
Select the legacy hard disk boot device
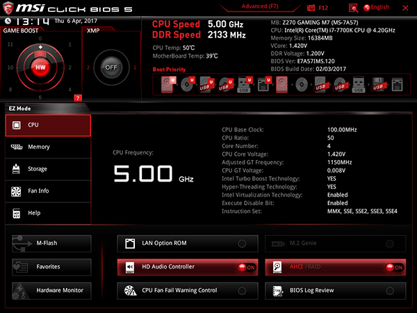[x=281, y=85]
